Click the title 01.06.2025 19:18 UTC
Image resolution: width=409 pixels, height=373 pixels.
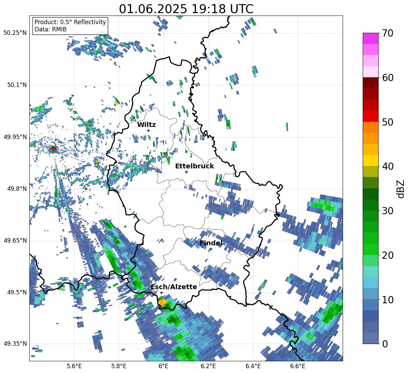pos(186,9)
